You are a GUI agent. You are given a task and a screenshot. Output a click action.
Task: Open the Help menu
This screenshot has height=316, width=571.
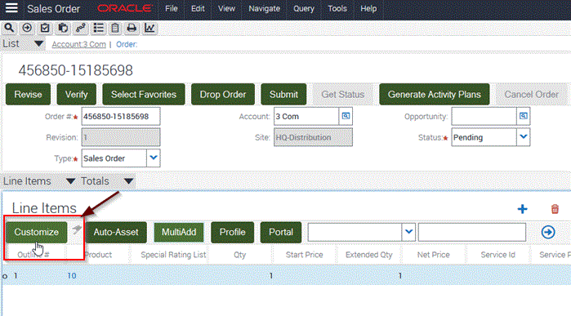[368, 8]
